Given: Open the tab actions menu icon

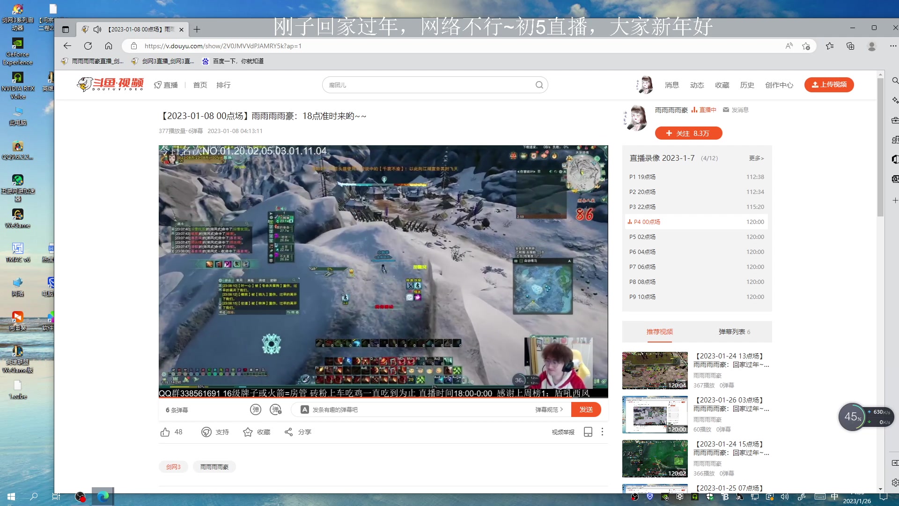Looking at the screenshot, I should point(66,30).
